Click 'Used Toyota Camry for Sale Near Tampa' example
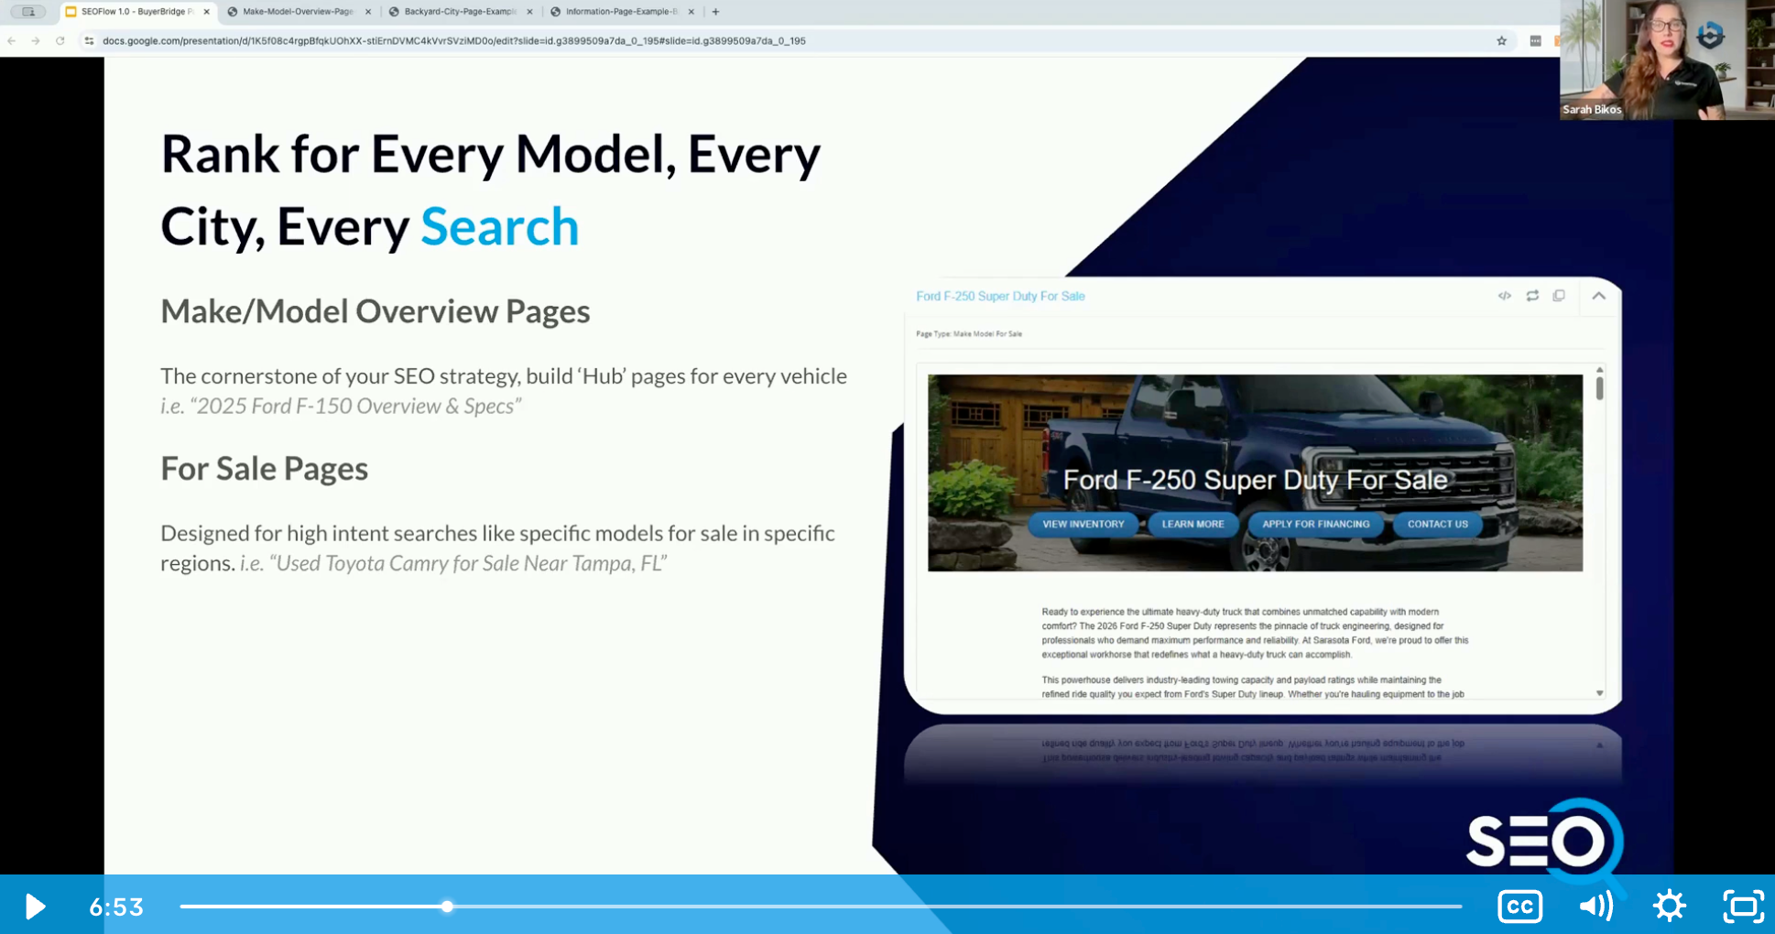Viewport: 1775px width, 934px height. [x=467, y=563]
